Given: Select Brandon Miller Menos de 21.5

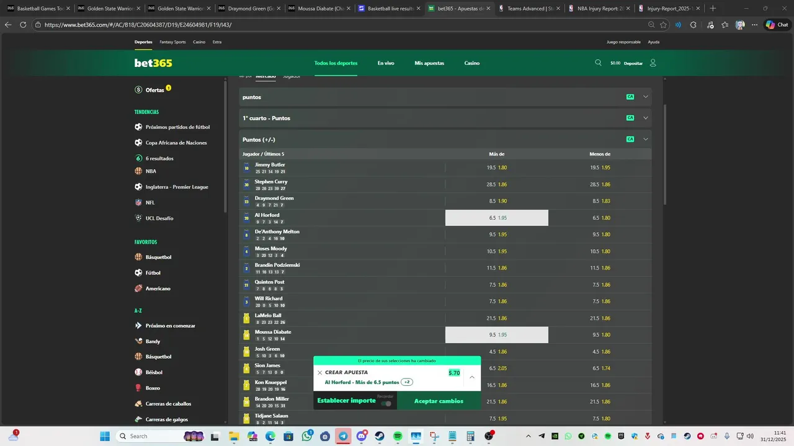Looking at the screenshot, I should 600,401.
